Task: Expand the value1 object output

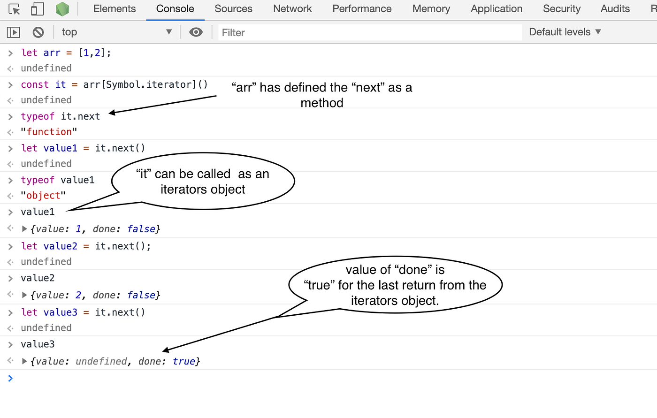Action: coord(23,228)
